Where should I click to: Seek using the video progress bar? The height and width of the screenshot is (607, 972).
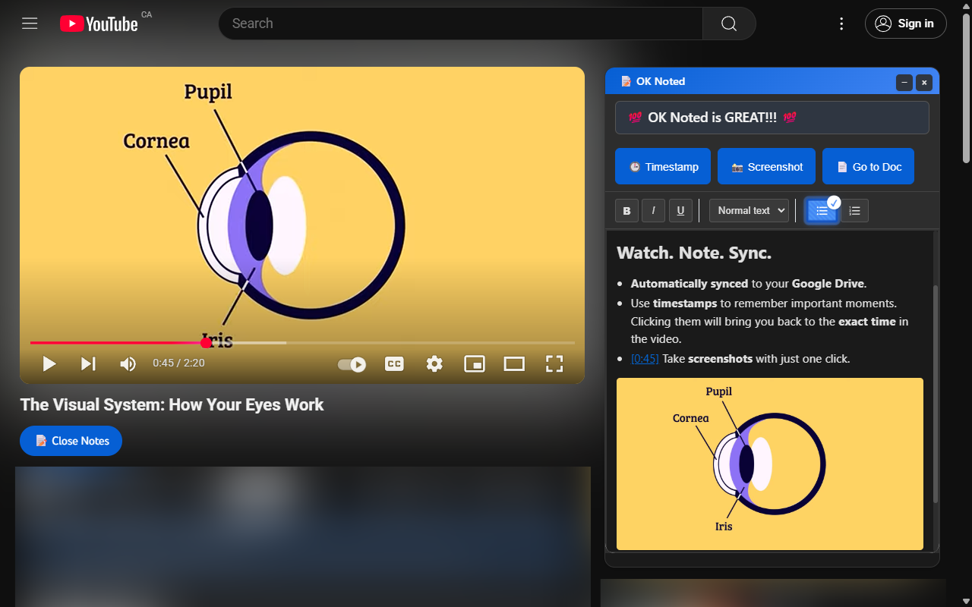click(302, 342)
